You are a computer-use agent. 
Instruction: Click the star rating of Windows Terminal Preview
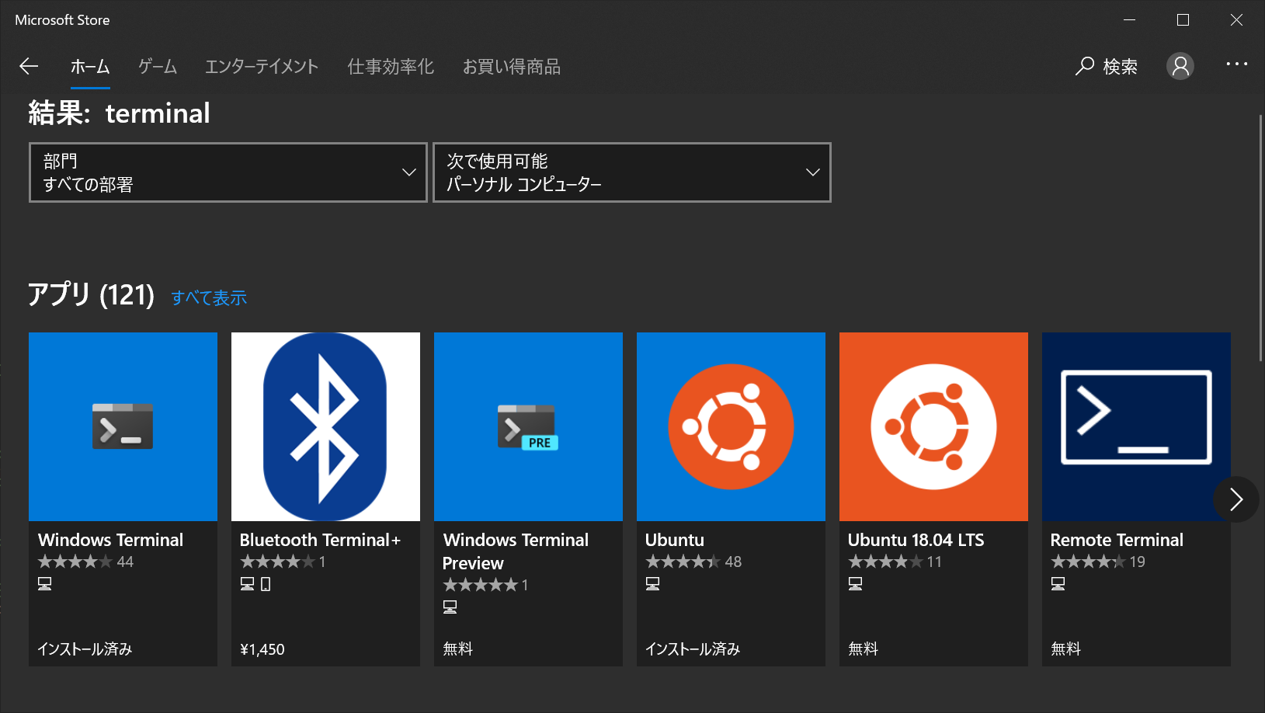(x=481, y=585)
